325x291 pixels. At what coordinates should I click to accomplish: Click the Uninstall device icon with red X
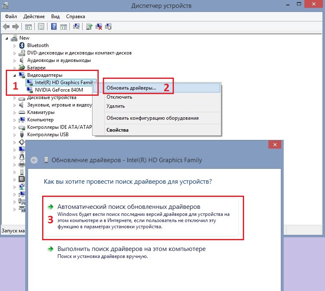(99, 26)
